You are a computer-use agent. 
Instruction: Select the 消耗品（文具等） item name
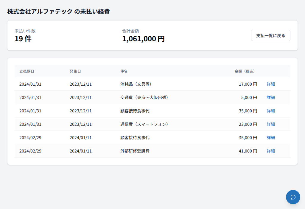(x=136, y=84)
